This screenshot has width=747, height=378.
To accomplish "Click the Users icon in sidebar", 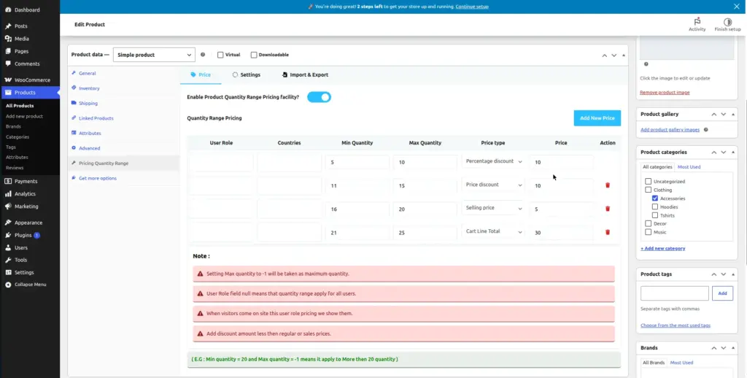I will (x=8, y=247).
